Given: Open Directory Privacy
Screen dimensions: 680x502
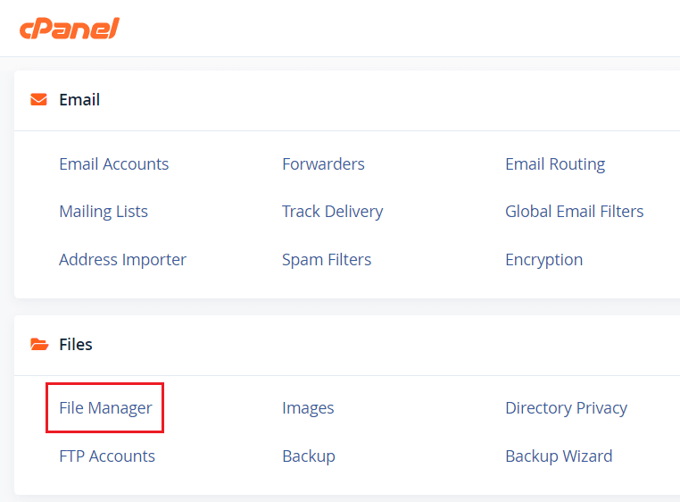Looking at the screenshot, I should coord(566,408).
